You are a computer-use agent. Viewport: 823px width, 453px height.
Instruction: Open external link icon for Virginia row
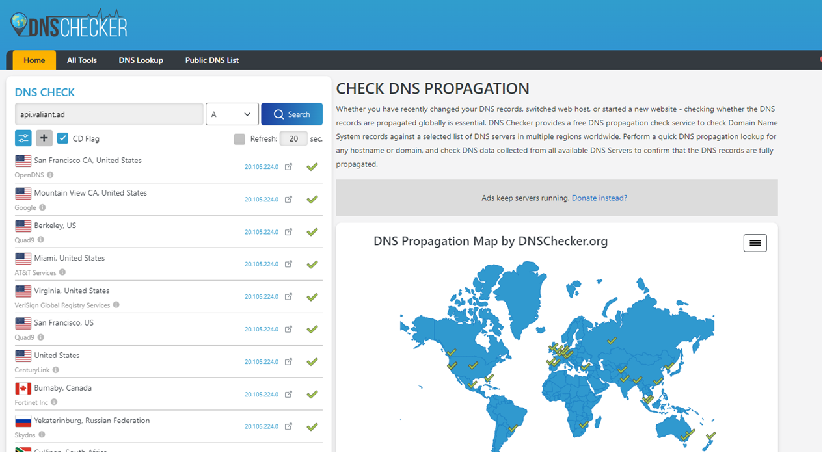(289, 297)
